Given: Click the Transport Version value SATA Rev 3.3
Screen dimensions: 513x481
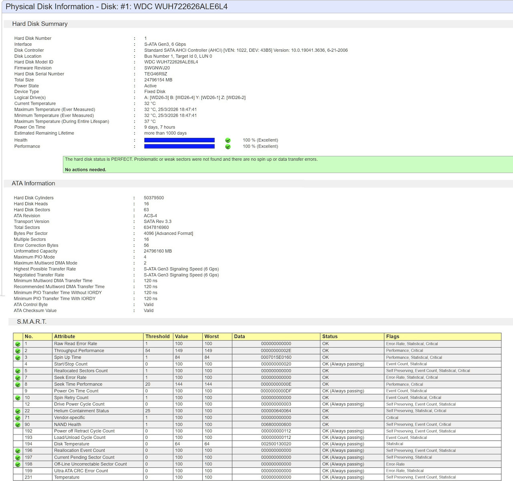Looking at the screenshot, I should [x=158, y=222].
